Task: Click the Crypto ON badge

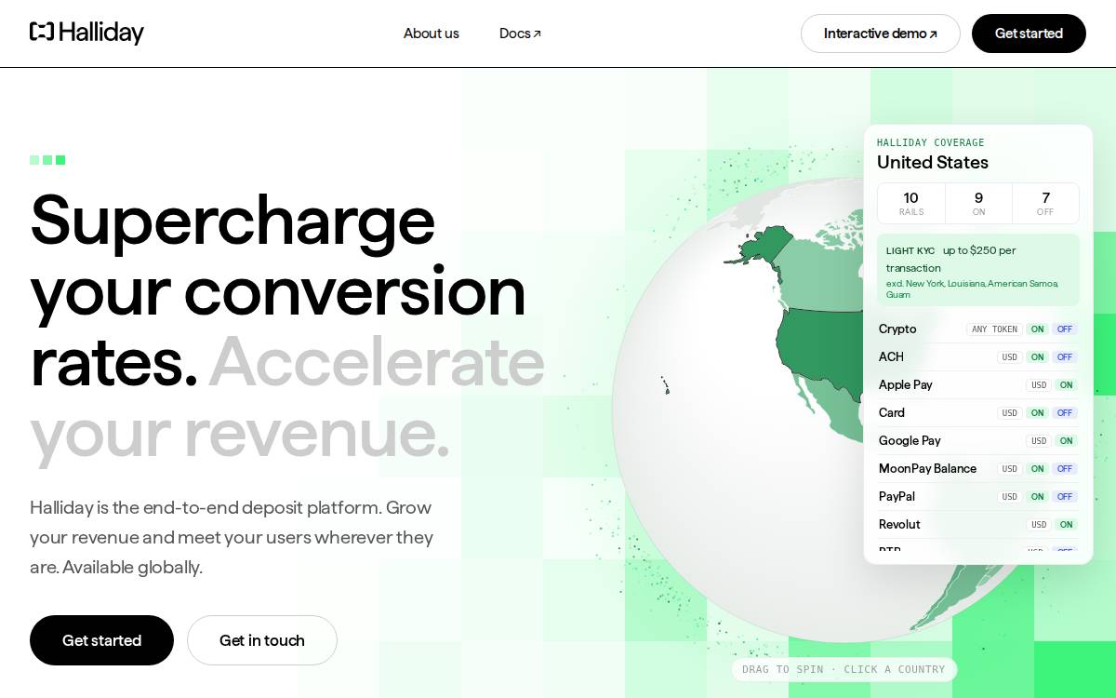Action: [1037, 329]
